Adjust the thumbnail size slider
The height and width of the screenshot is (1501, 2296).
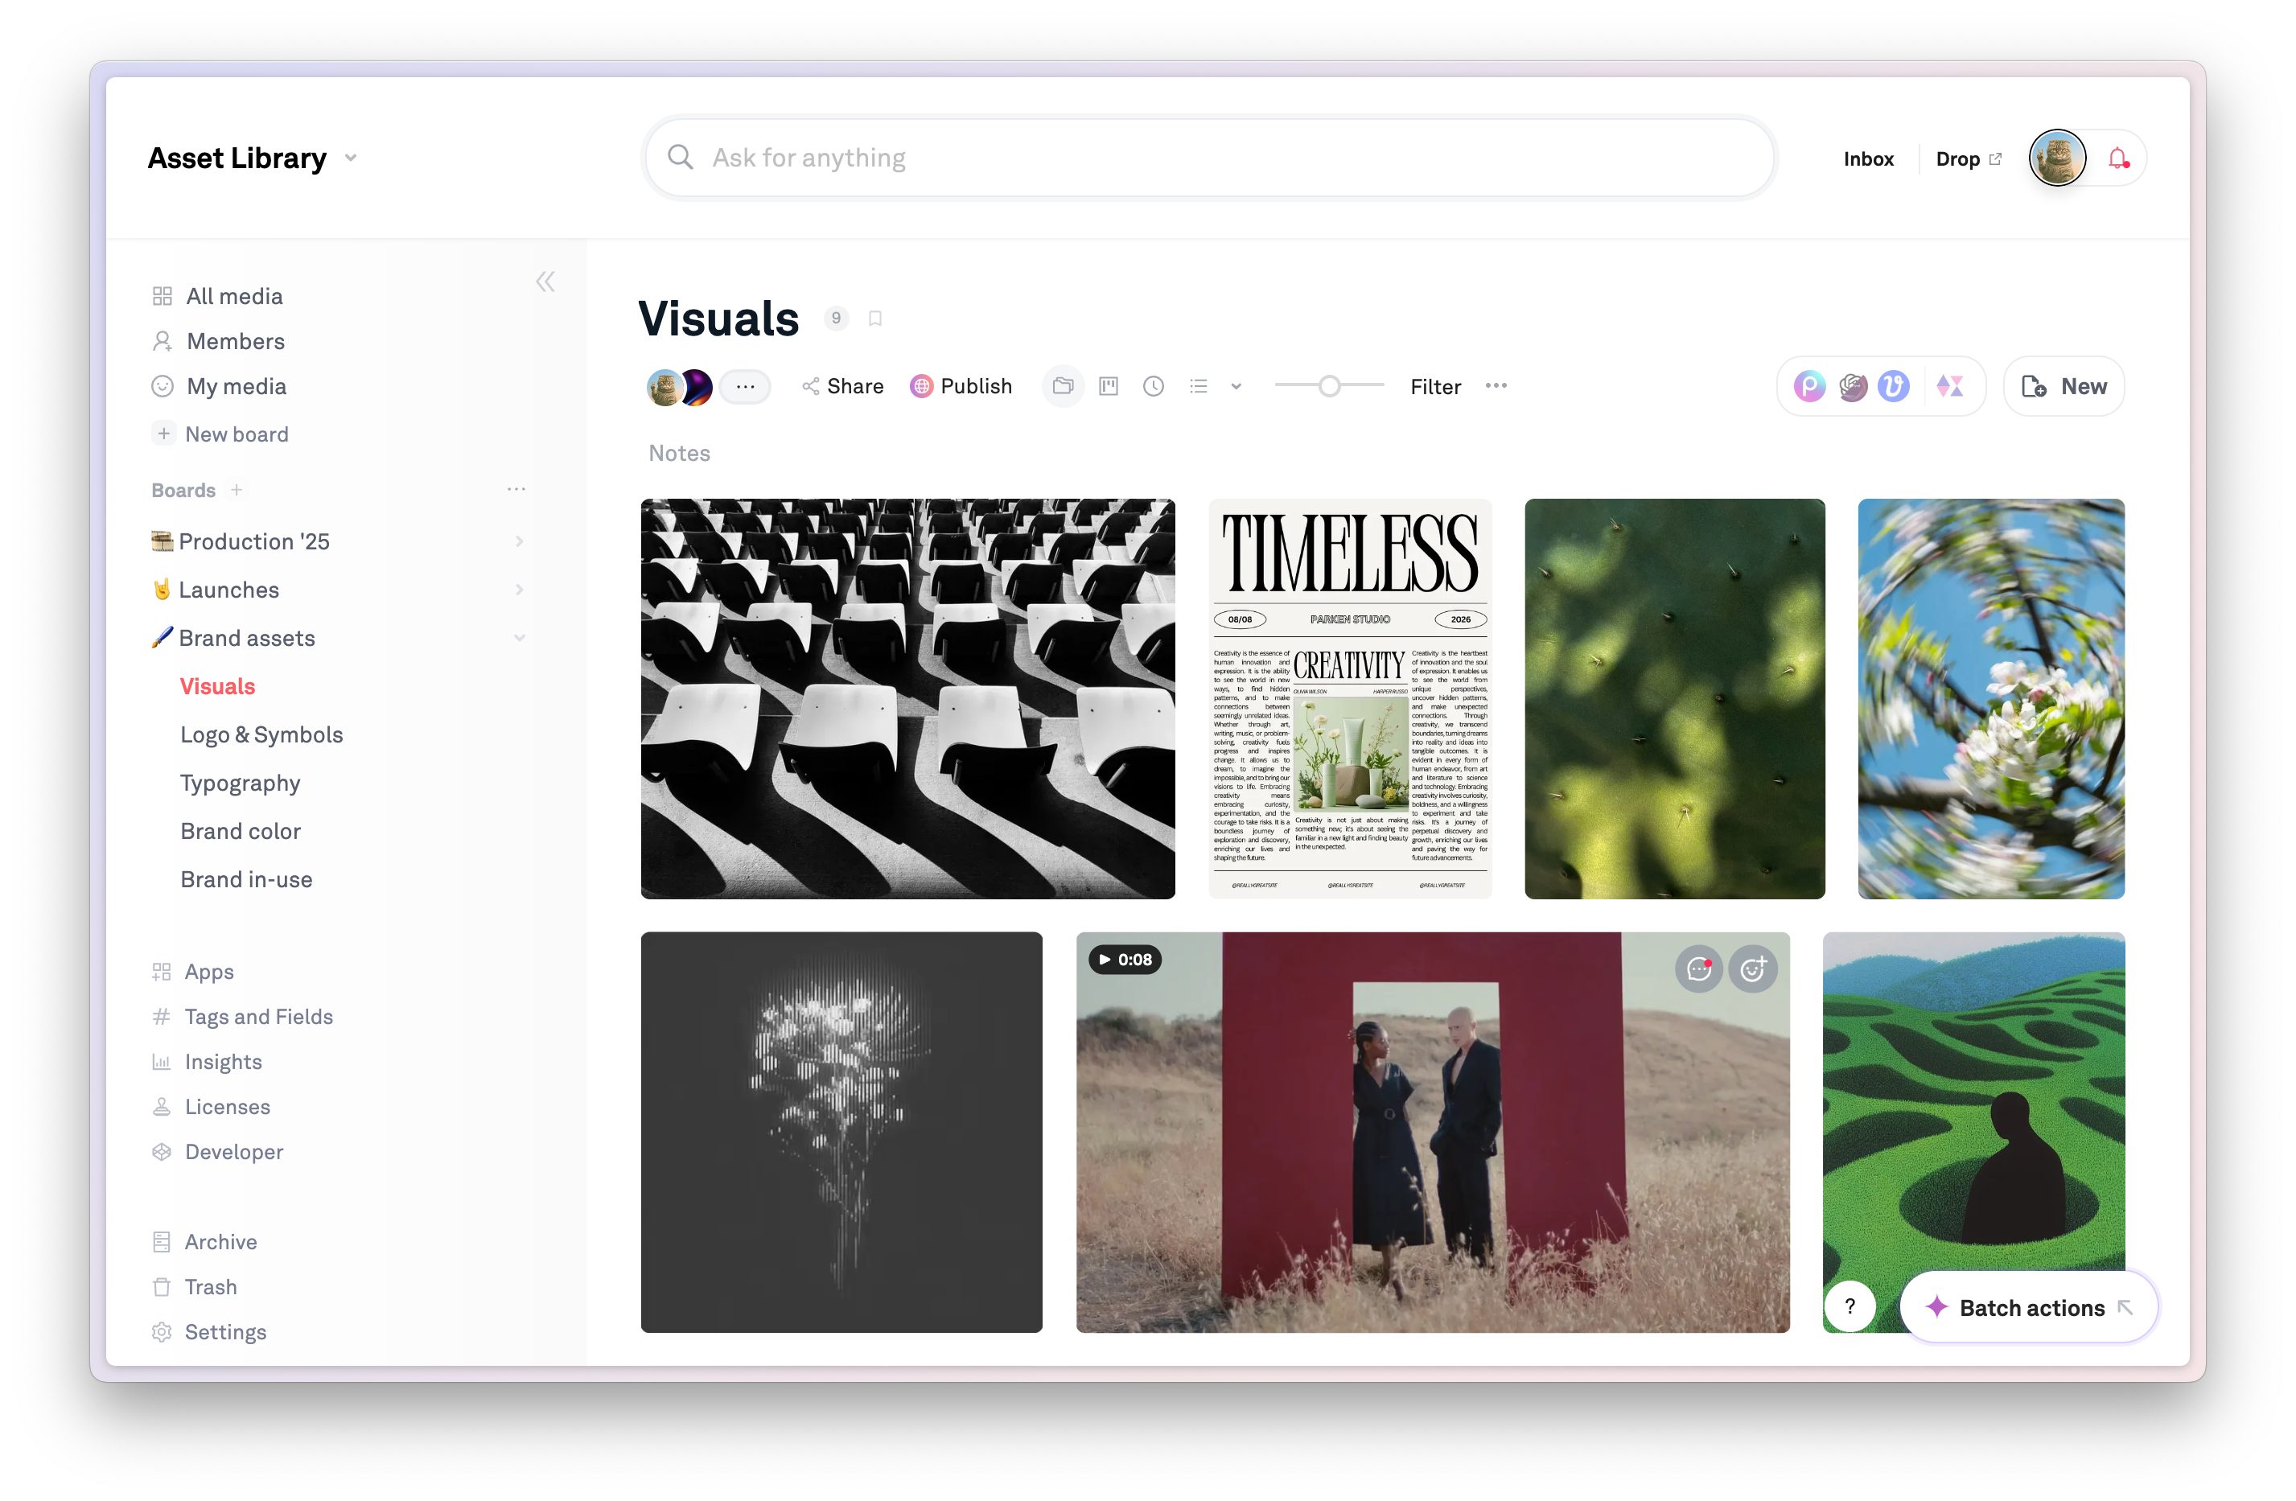1329,387
